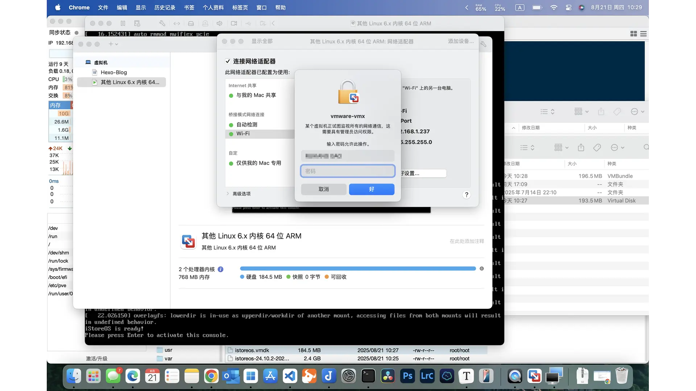Screen dimensions: 696x391
Task: Click the OK (好) button in password dialog
Action: [x=372, y=189]
